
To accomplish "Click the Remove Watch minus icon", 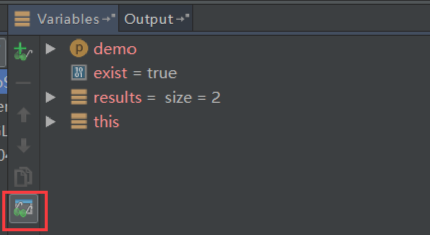I will pyautogui.click(x=23, y=83).
